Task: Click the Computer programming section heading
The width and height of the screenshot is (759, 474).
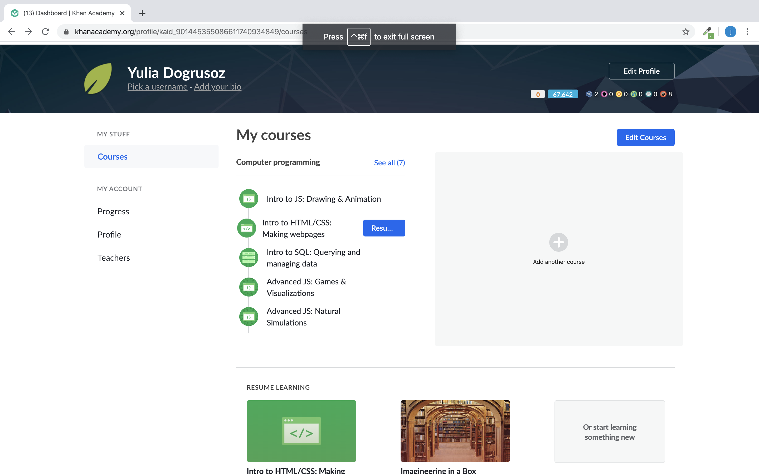Action: point(278,162)
